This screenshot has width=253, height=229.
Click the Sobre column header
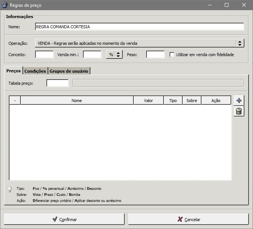point(192,101)
